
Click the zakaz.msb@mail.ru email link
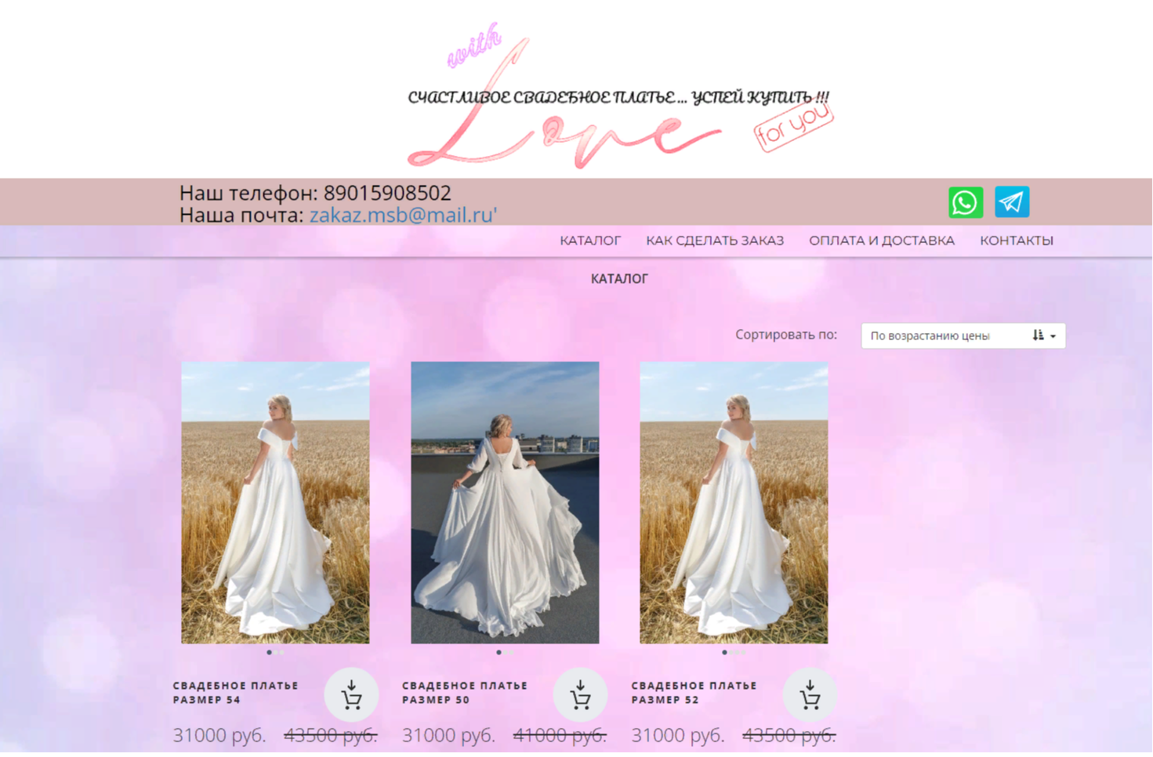click(x=403, y=215)
